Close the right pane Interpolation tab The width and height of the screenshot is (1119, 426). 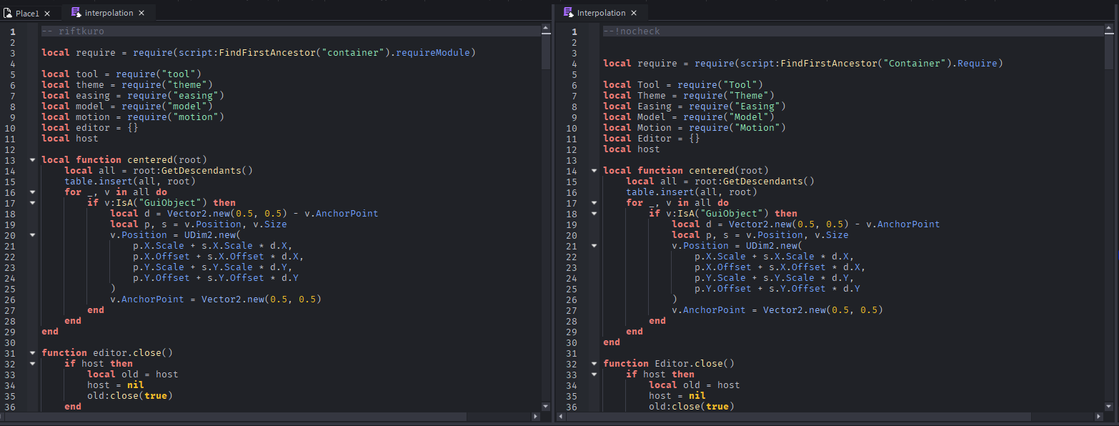click(635, 13)
